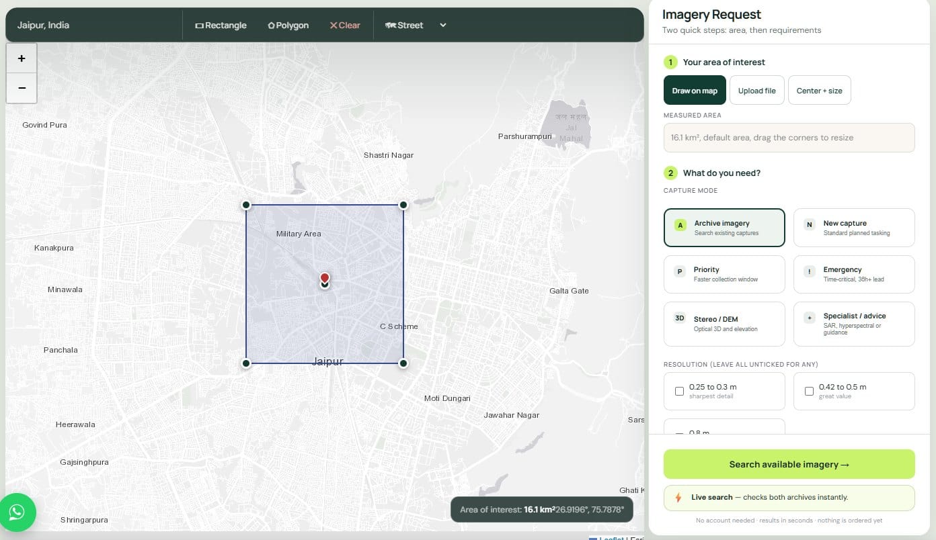This screenshot has width=936, height=540.
Task: Click the step 2 number badge
Action: (670, 173)
